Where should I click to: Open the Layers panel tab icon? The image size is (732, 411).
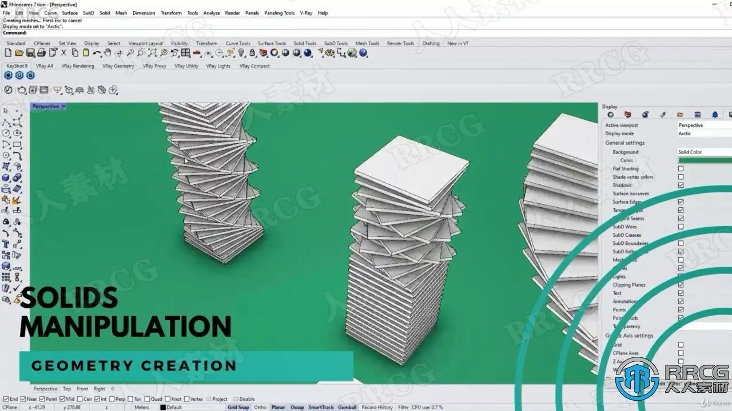pos(628,115)
